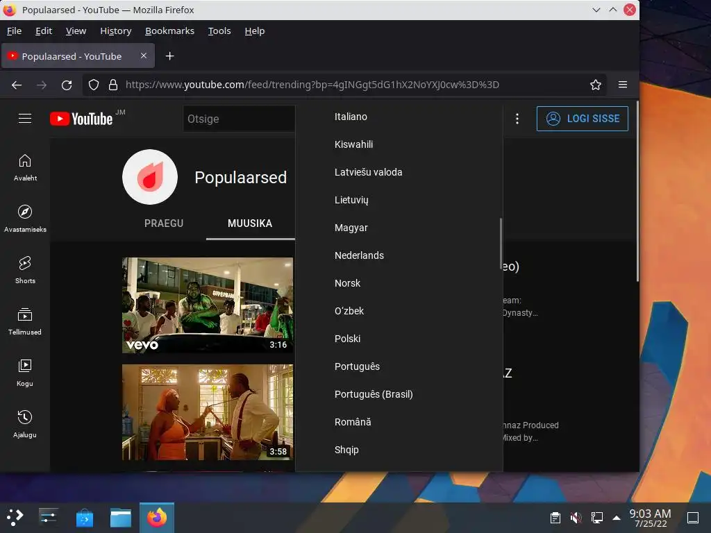Select Magyar language
The width and height of the screenshot is (711, 533).
coord(399,228)
